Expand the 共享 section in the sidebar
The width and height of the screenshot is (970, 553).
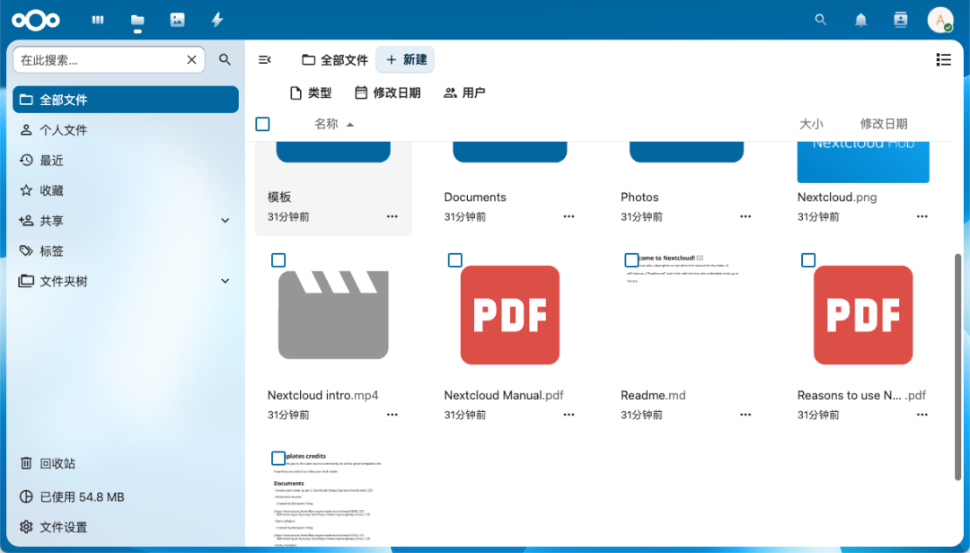point(225,220)
